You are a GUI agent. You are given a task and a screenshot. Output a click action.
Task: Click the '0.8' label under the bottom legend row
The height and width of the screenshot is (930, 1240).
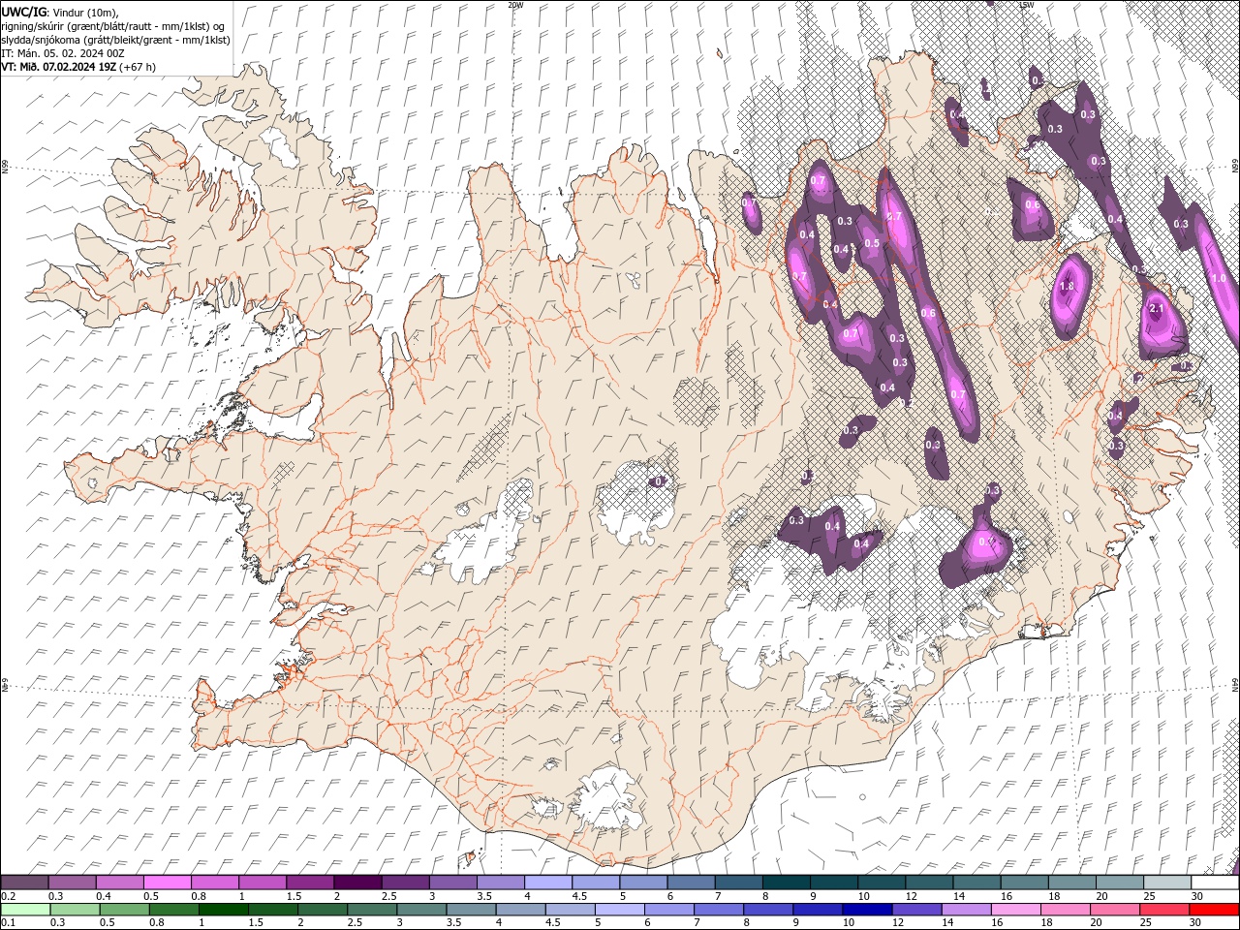coord(155,923)
